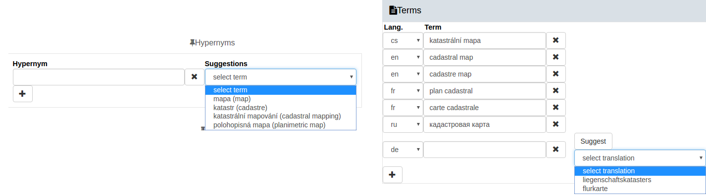
Task: Pick 'flurkarte' translation suggestion
Action: click(595, 189)
